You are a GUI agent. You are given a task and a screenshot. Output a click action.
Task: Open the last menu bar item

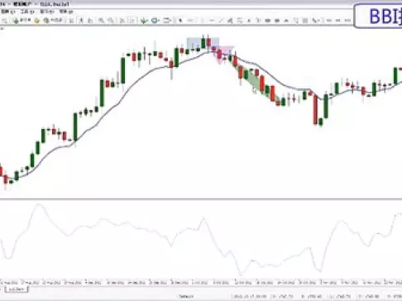(66, 12)
